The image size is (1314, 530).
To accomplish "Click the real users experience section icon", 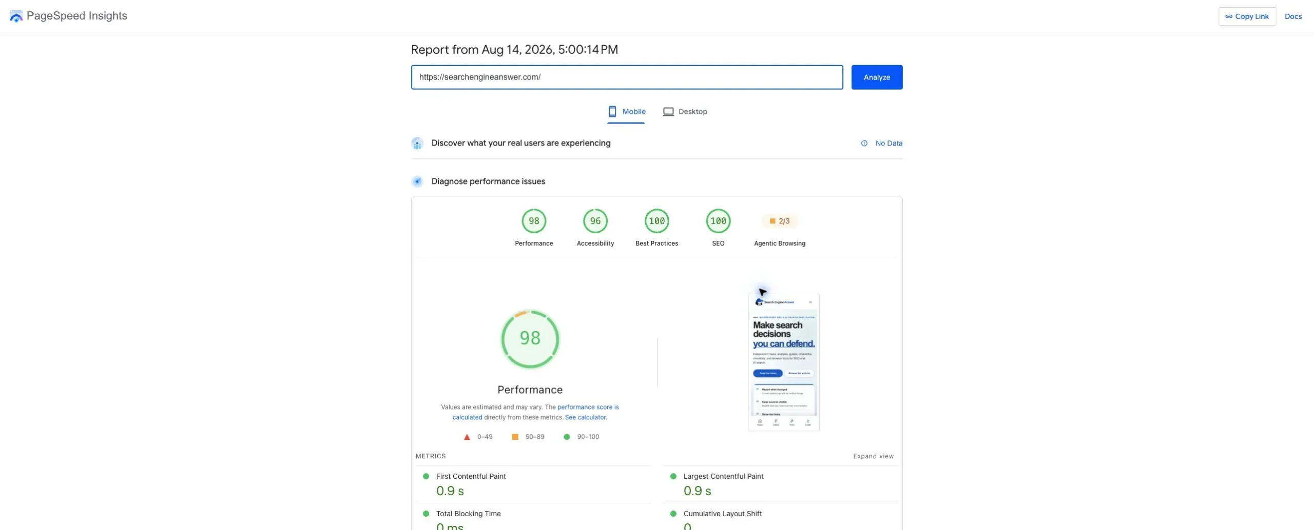I will click(x=417, y=144).
